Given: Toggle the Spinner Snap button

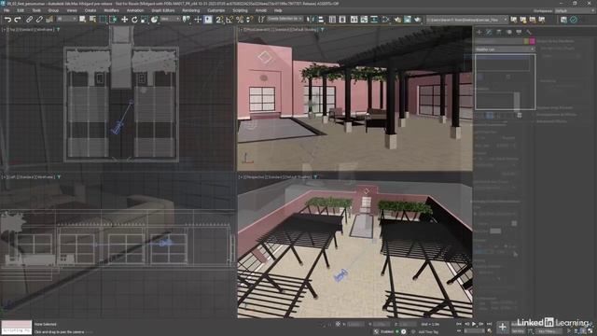Looking at the screenshot, I should pos(250,19).
